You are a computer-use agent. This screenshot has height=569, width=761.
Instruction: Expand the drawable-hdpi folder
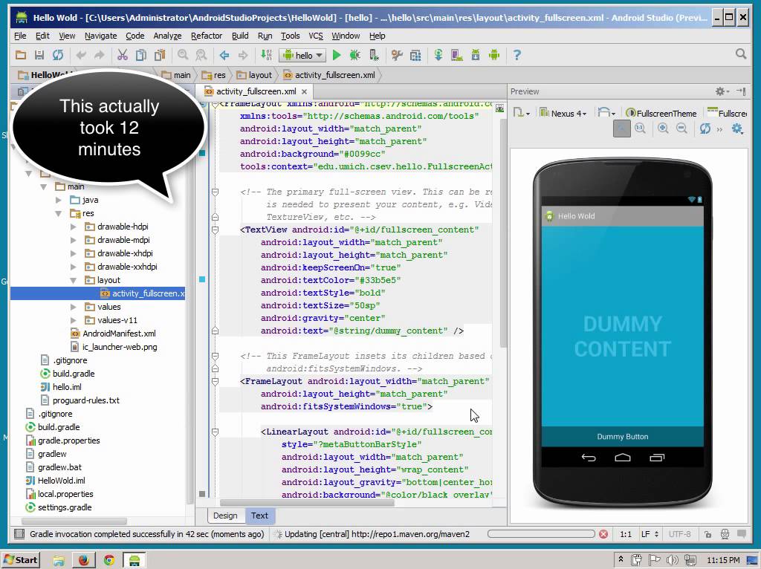(74, 227)
